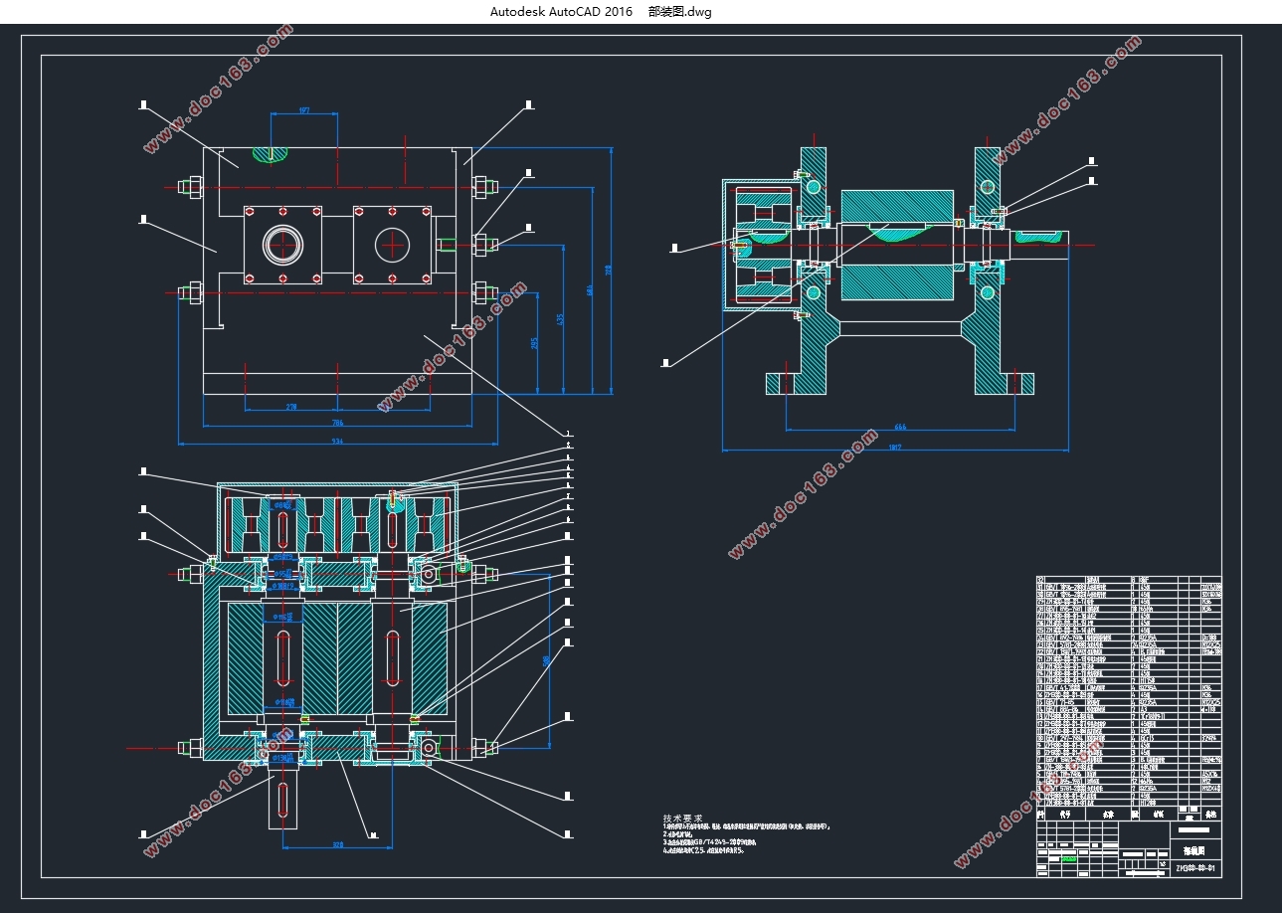1282x913 pixels.
Task: Select the right square cover crosshair center
Action: click(393, 245)
